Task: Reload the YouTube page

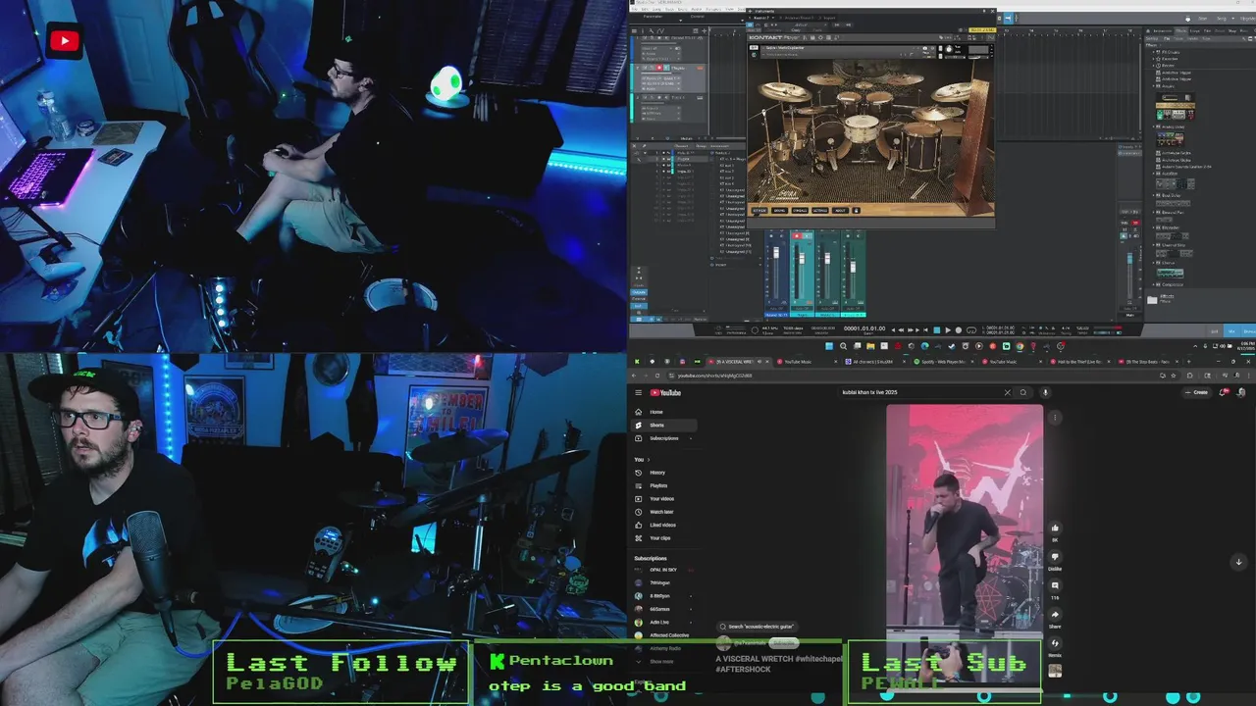Action: click(657, 376)
